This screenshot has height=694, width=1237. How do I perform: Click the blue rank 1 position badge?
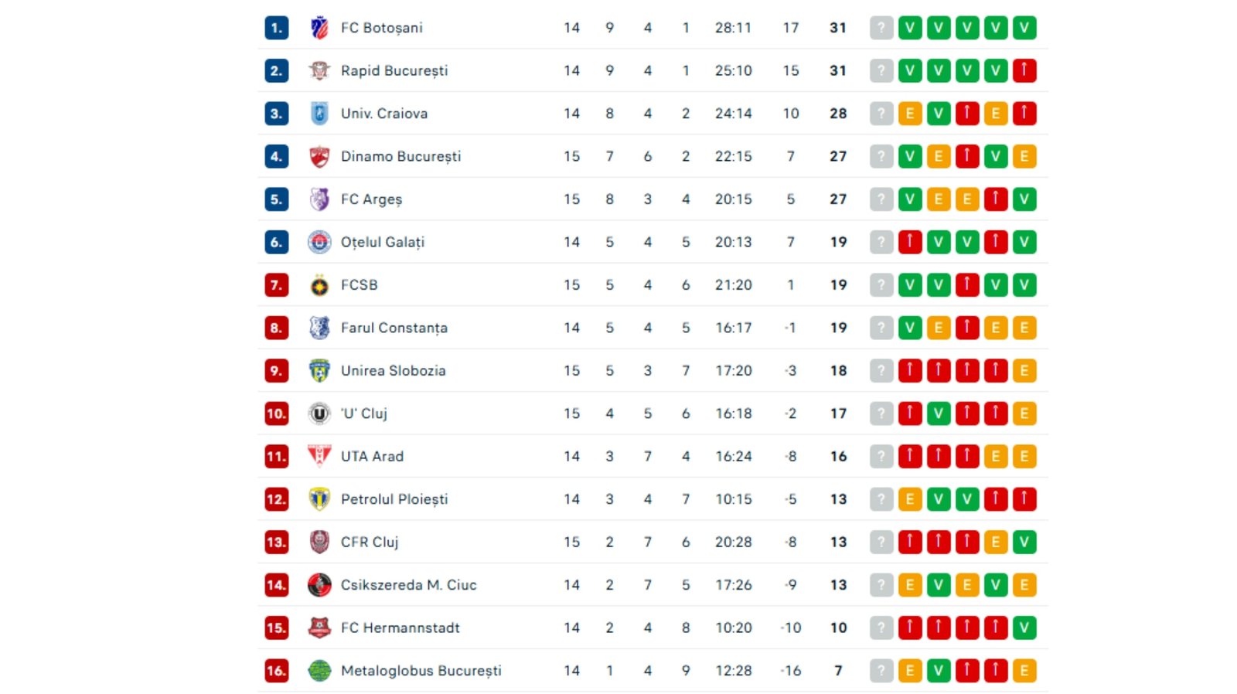276,28
